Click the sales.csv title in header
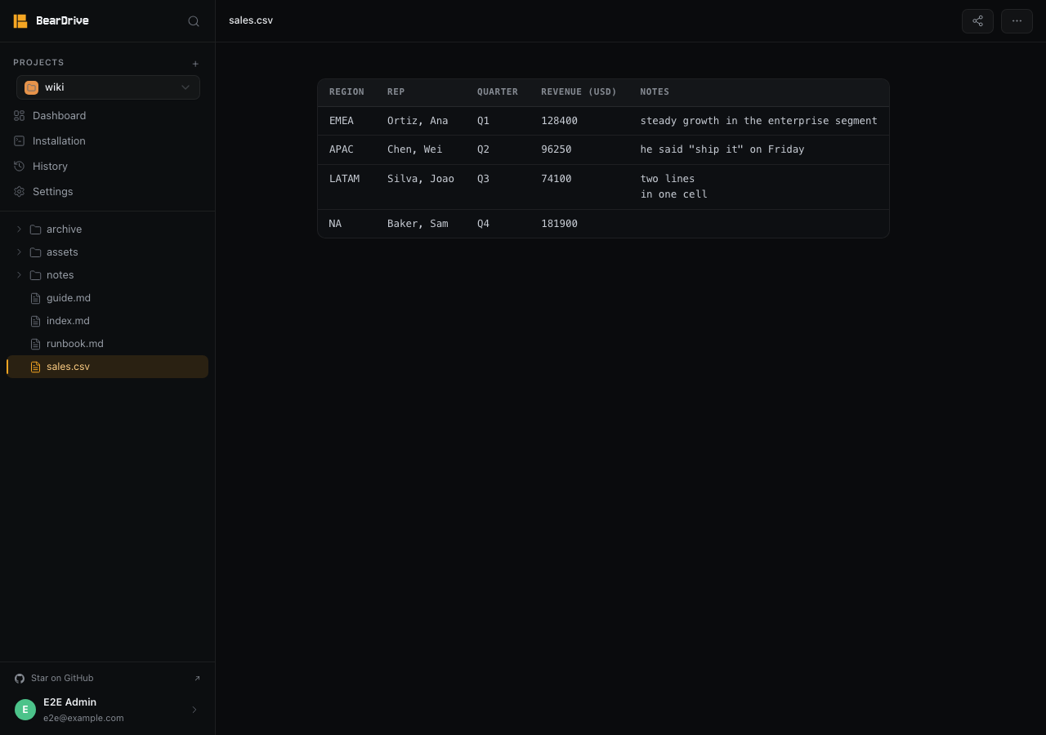1046x735 pixels. 251,20
